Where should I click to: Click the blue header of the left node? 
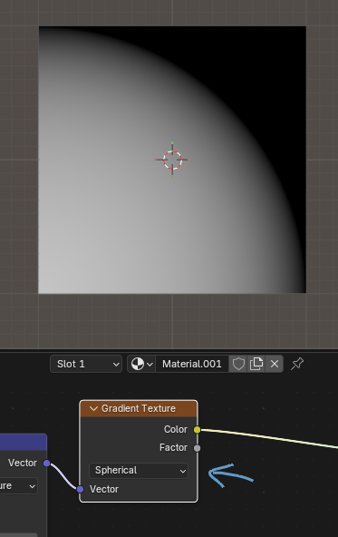coord(23,442)
